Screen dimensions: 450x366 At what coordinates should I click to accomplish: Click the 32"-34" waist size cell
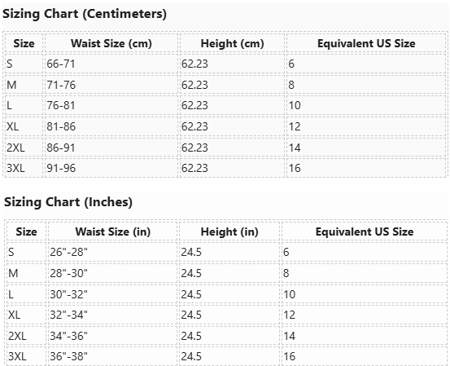coord(113,315)
